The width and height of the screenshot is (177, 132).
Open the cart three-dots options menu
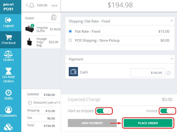coord(55,6)
